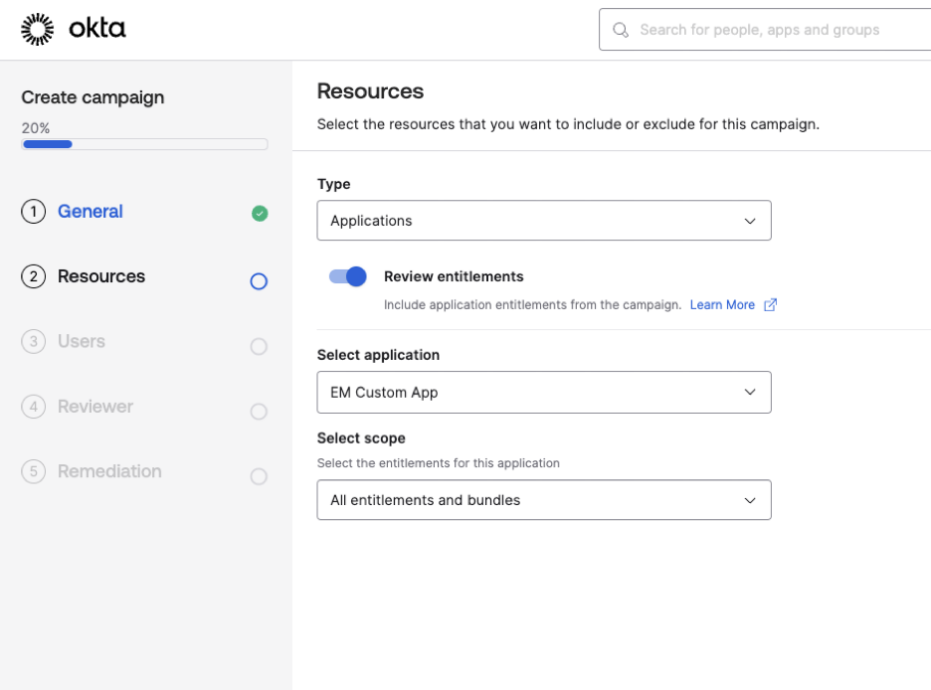The width and height of the screenshot is (931, 690).
Task: Click the step 1 number circle
Action: (33, 212)
